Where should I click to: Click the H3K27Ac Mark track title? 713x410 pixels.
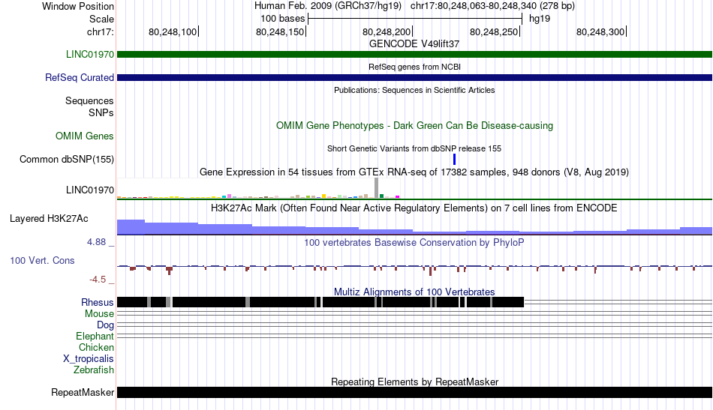pos(414,208)
